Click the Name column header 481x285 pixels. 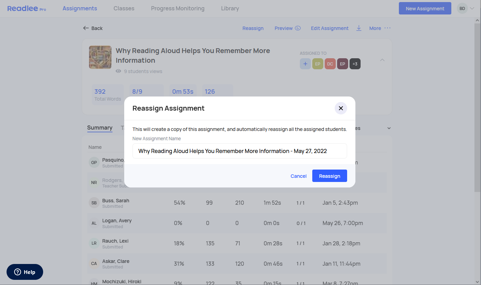(95, 147)
